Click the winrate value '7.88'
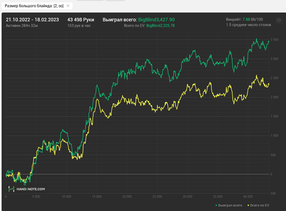Screen dimensions: 286x211 tap(246, 20)
